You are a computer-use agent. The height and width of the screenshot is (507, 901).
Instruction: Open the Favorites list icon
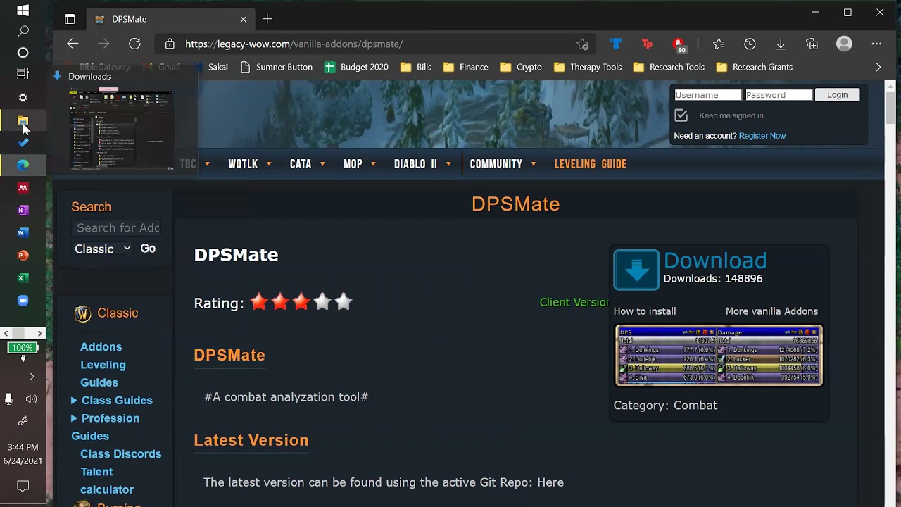coord(719,44)
